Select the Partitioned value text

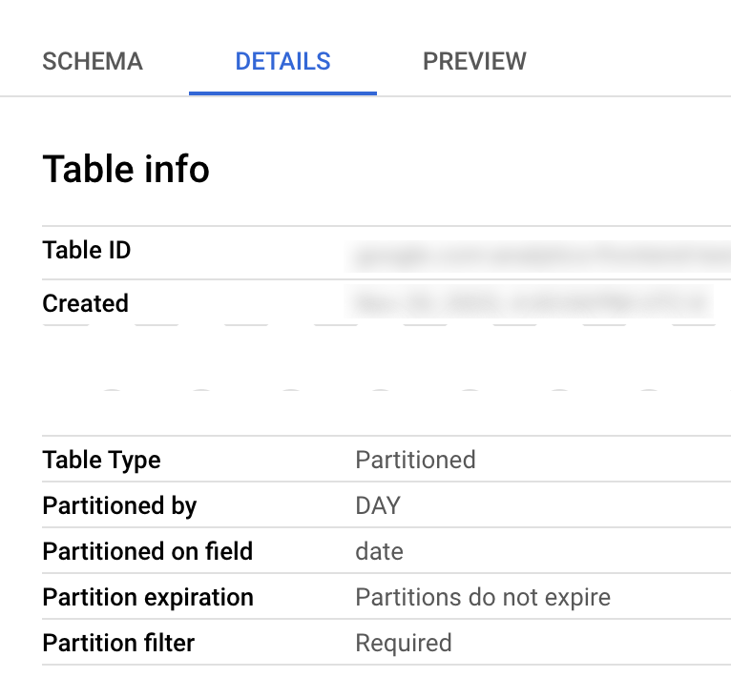(x=415, y=460)
